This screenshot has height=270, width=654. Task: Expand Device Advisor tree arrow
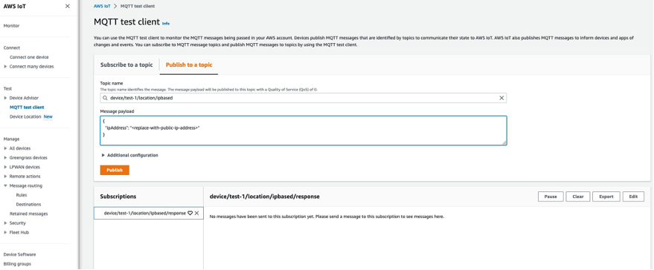[x=5, y=98]
